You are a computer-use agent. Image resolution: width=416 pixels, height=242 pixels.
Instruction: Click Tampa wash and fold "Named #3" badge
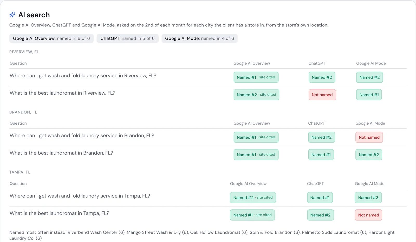pos(368,197)
